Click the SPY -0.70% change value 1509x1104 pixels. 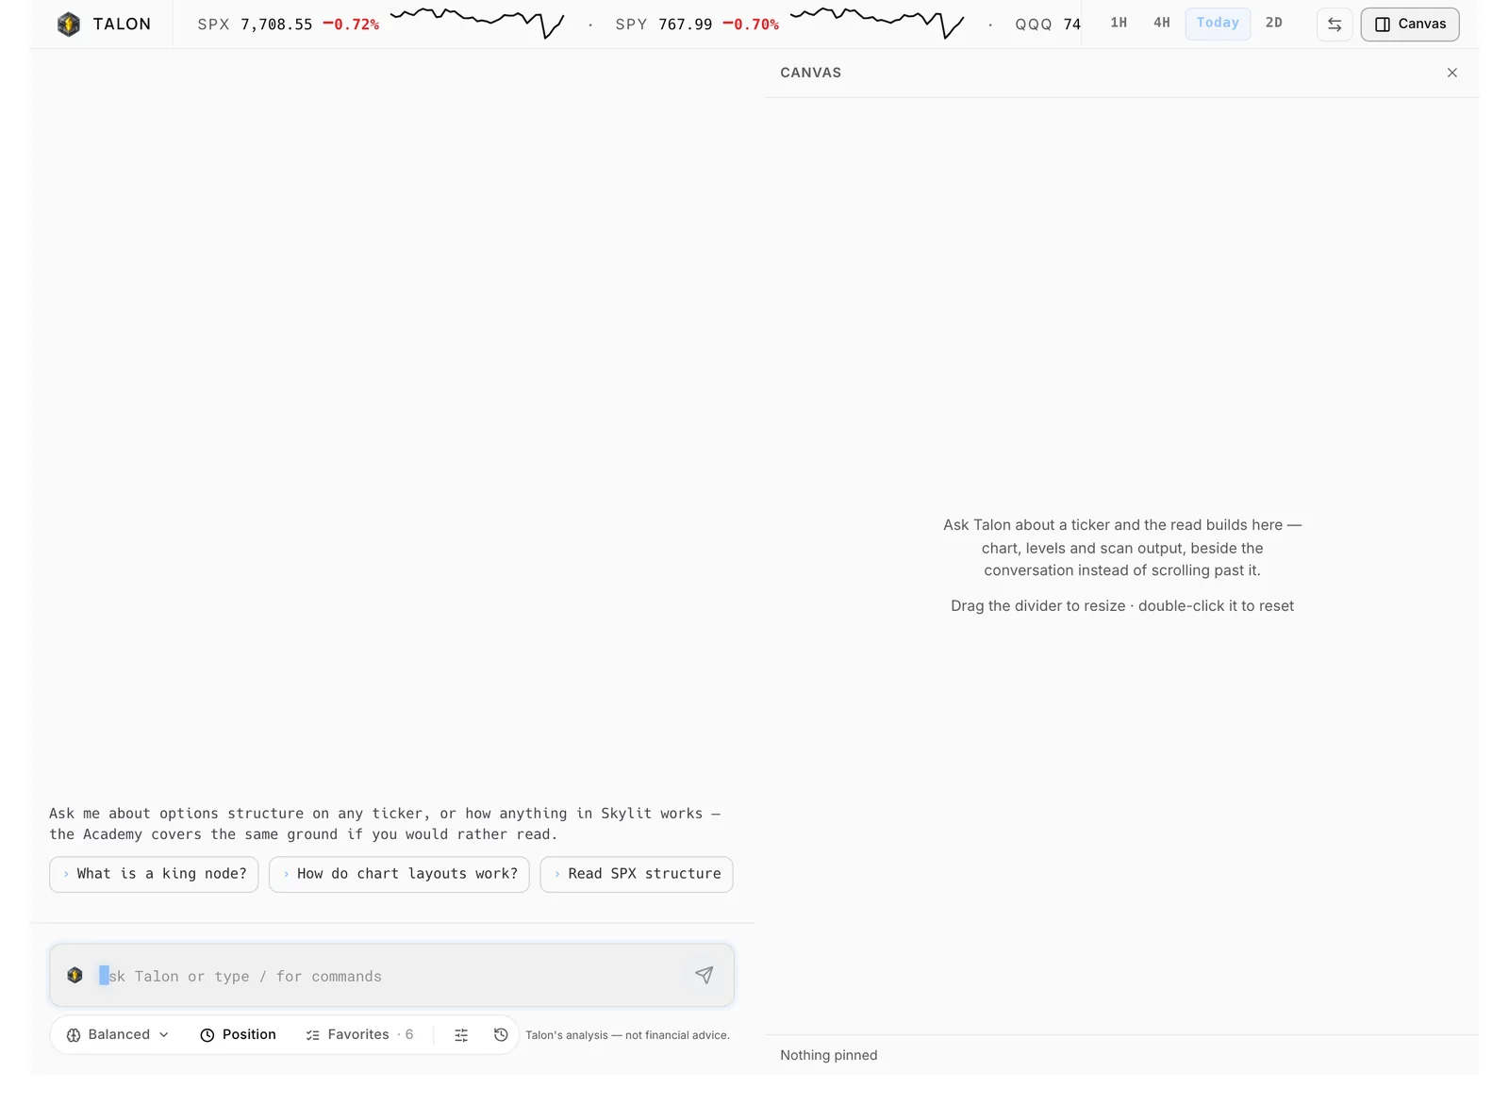751,25
